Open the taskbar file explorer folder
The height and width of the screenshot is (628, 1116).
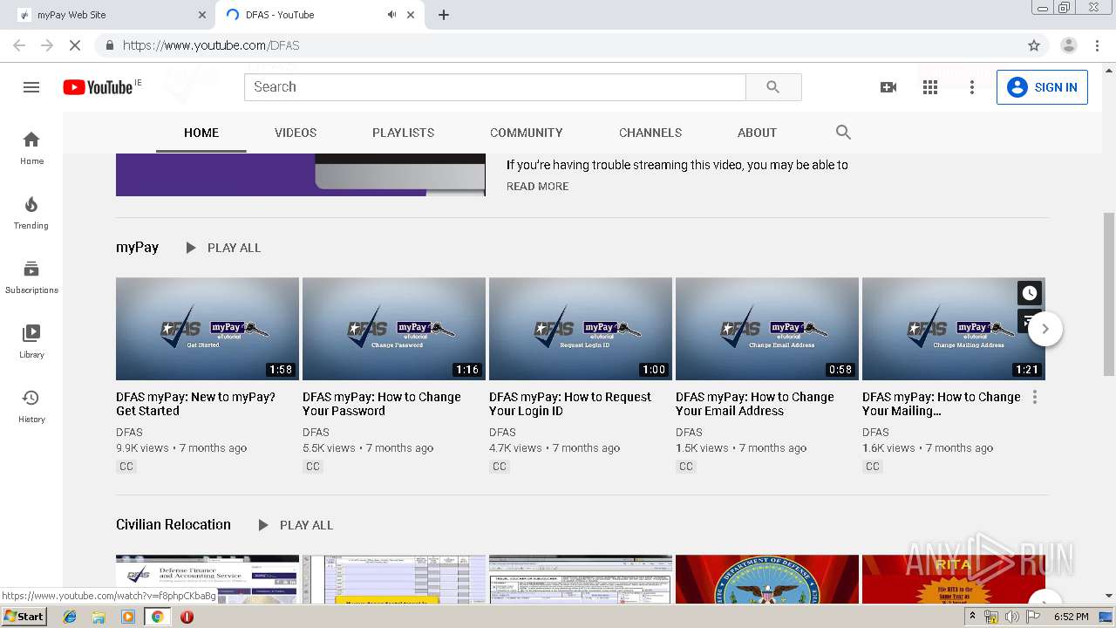coord(99,617)
